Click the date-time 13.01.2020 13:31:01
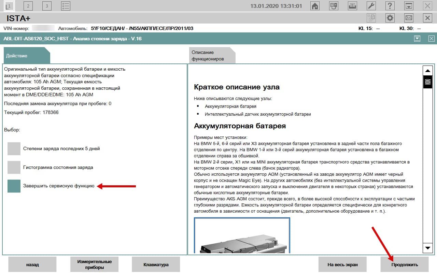The image size is (437, 273). point(276,6)
